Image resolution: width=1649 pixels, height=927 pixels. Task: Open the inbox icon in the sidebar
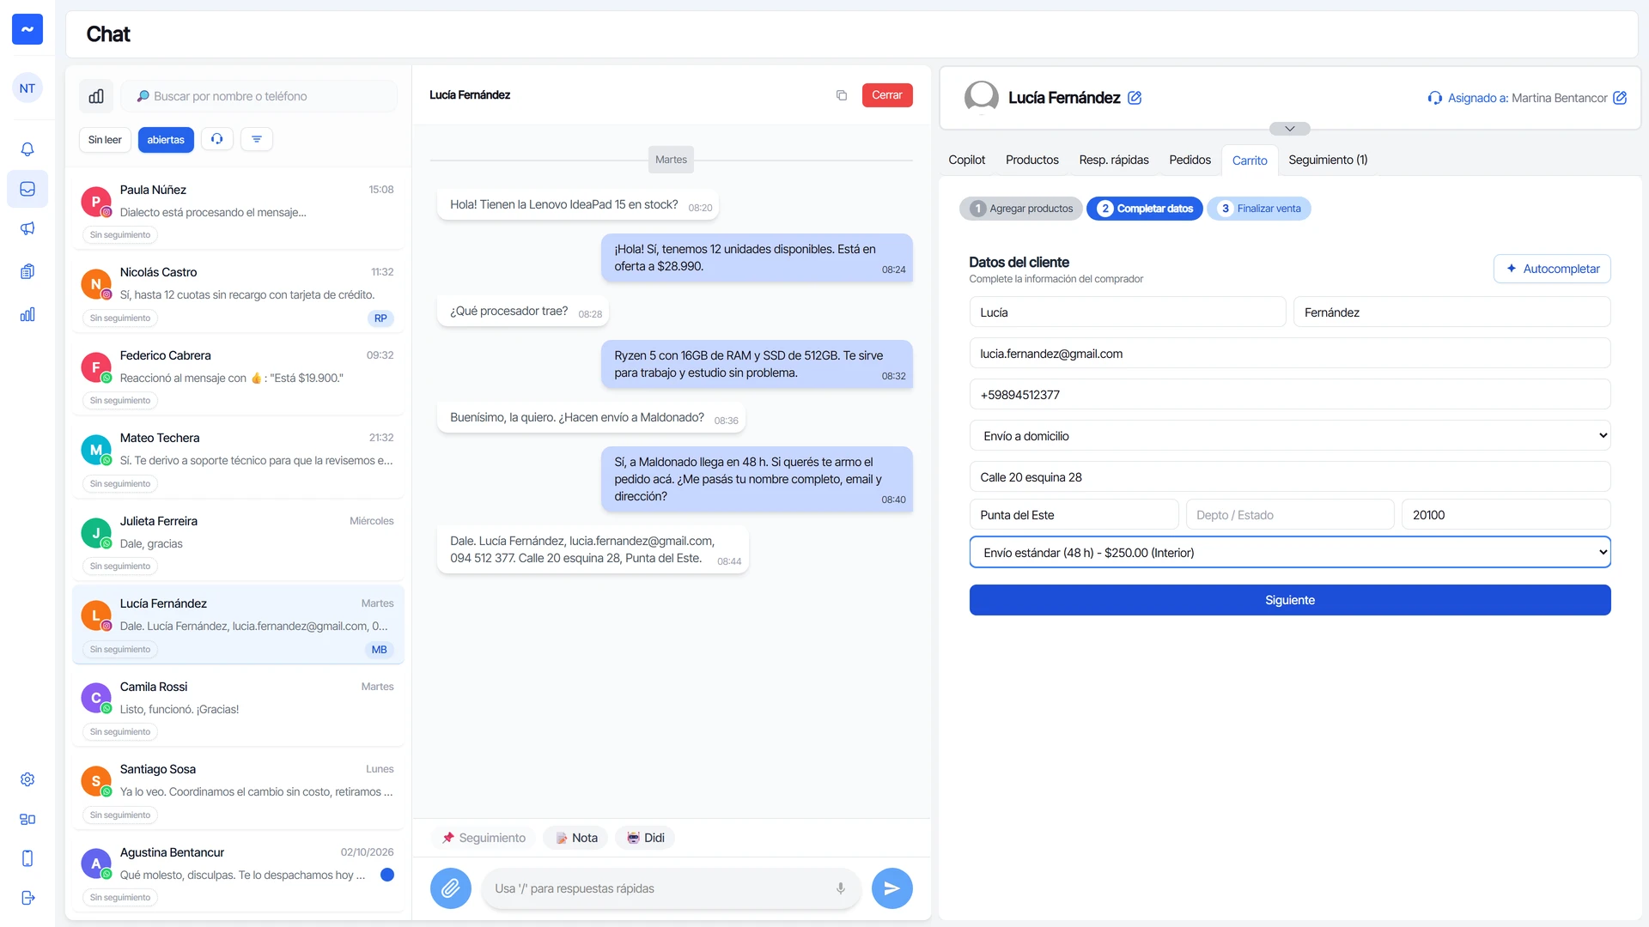(x=27, y=189)
